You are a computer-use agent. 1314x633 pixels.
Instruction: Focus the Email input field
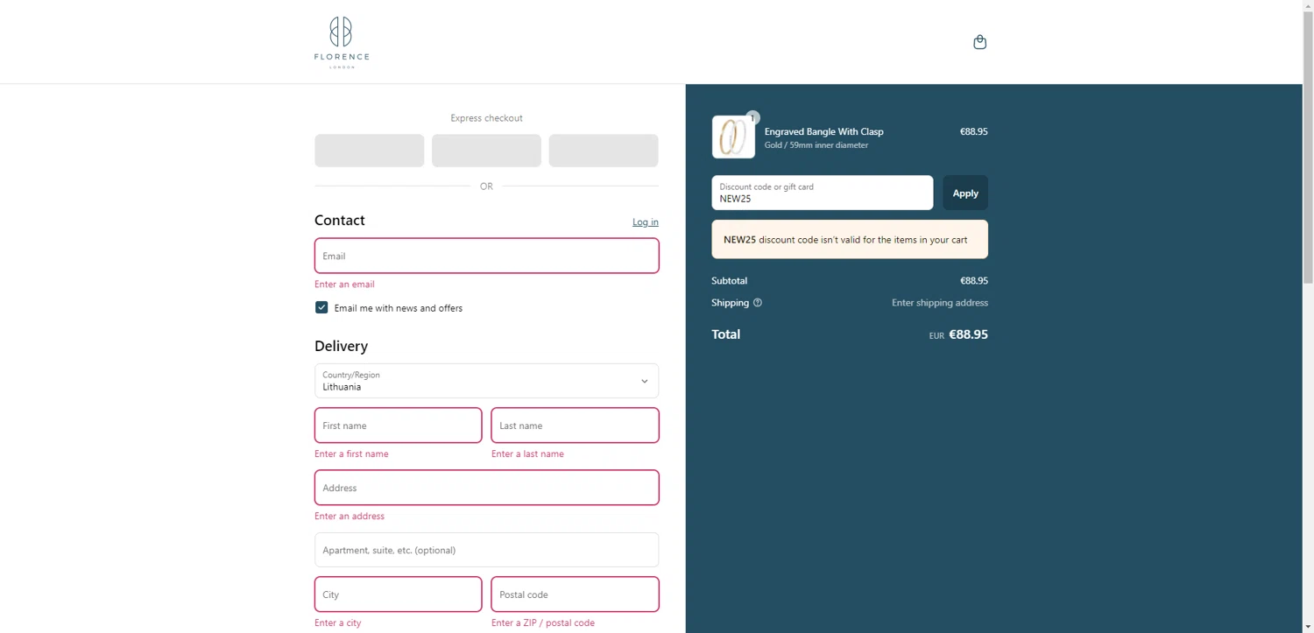486,256
